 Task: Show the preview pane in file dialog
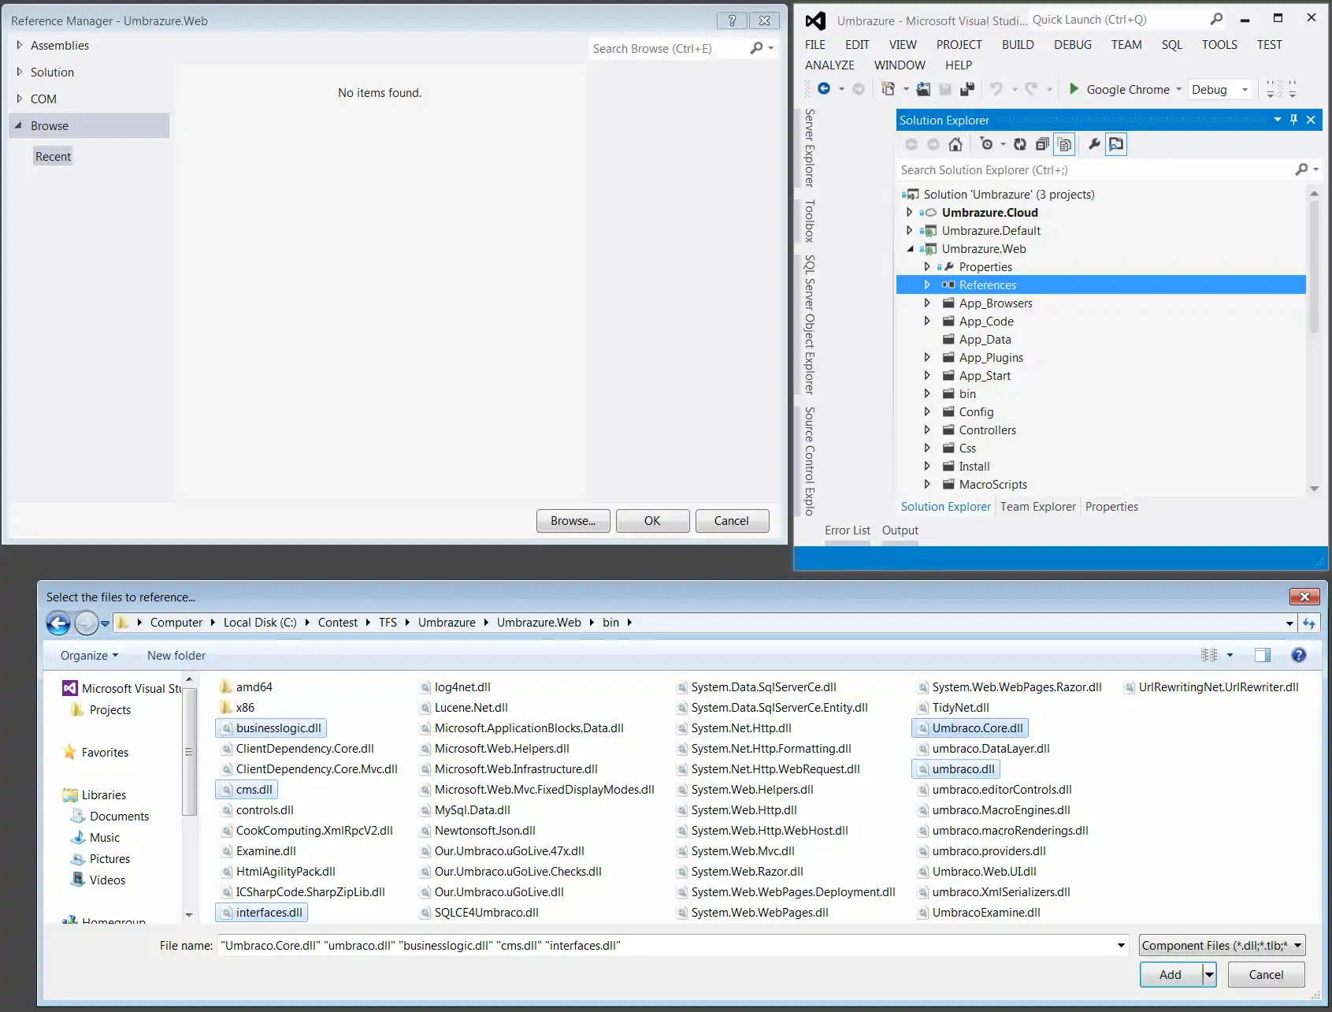point(1263,655)
